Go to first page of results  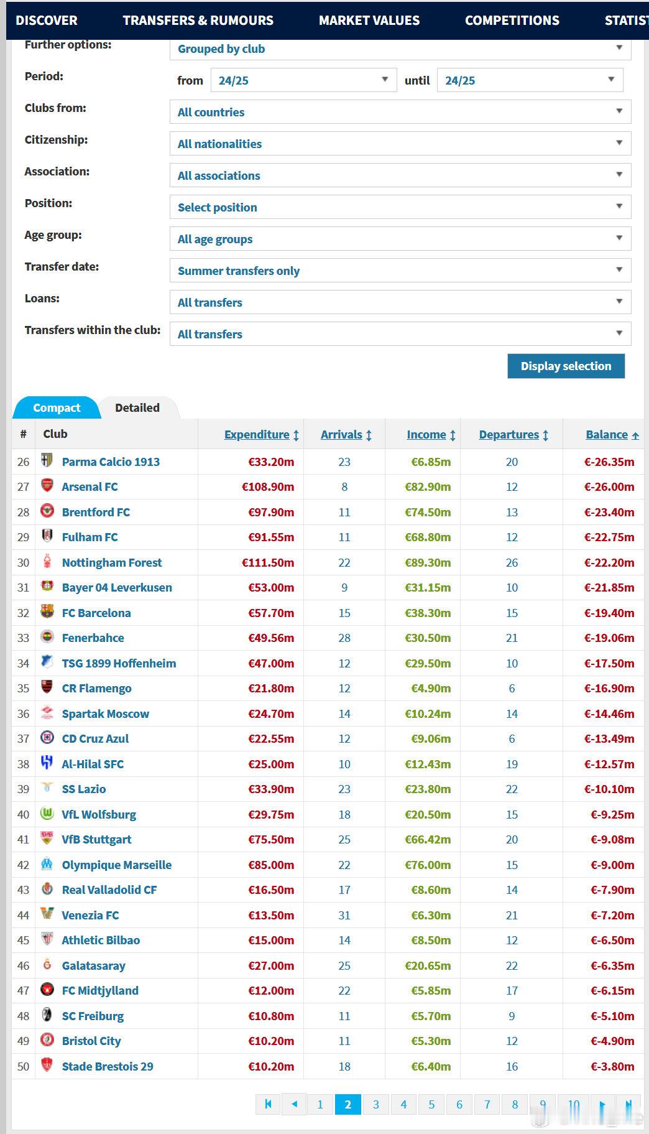268,1104
